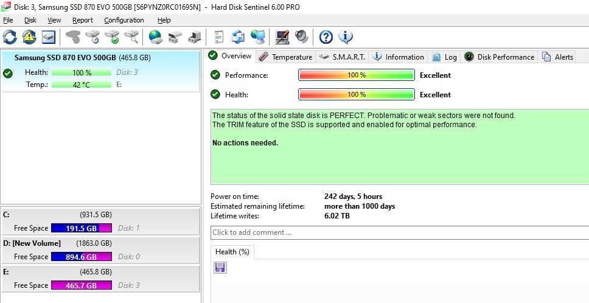The image size is (589, 303).
Task: Click the grayed multiple disks icon
Action: 73,37
